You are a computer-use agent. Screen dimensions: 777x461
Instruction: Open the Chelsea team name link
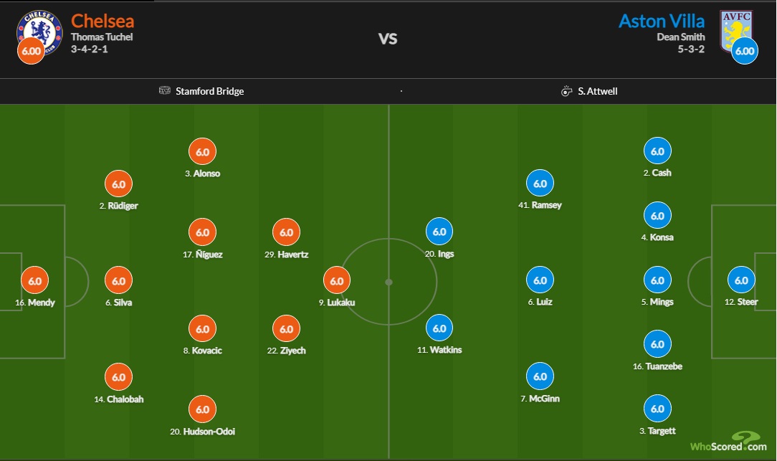pos(103,20)
